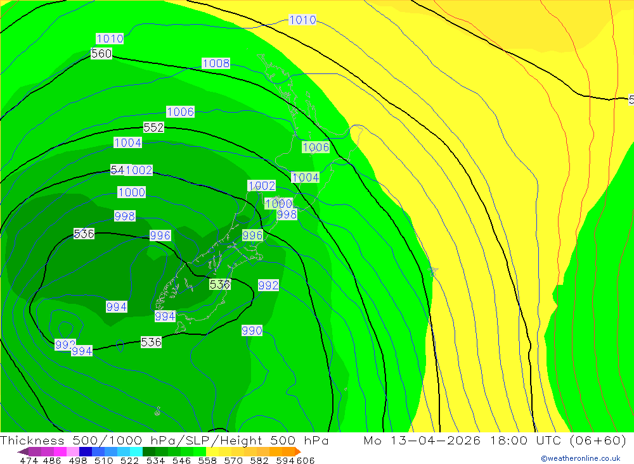Click the green-backed '1004' label near North Island
Viewport: 634px width, 464px height.
pos(306,177)
